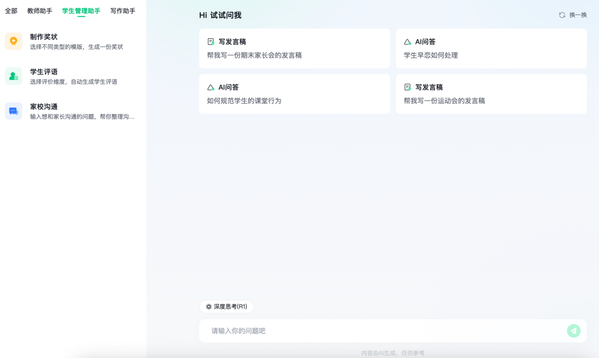Click description 输入想和家长沟通的问题
This screenshot has width=599, height=358.
[x=82, y=117]
